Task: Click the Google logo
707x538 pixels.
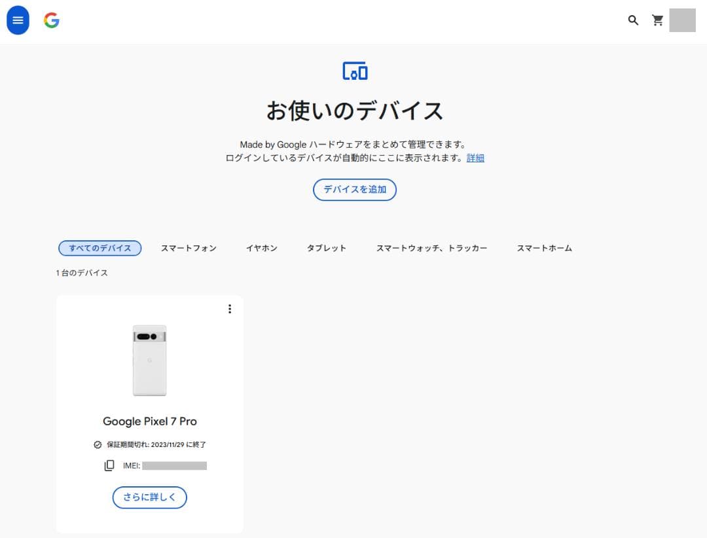Action: [x=51, y=20]
